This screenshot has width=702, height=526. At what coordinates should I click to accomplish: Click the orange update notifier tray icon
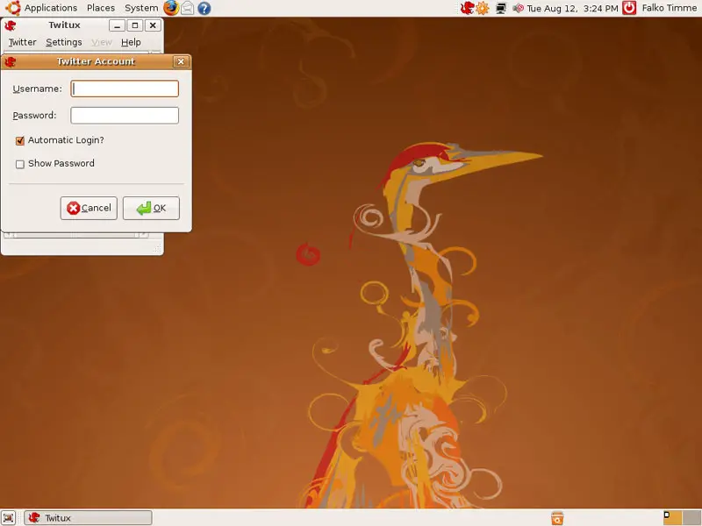(482, 8)
